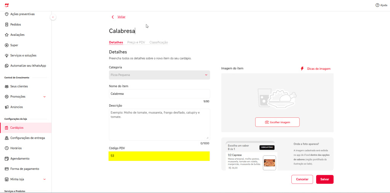Click the Pedidos clipboard icon
The image size is (390, 193).
[x=6, y=24]
